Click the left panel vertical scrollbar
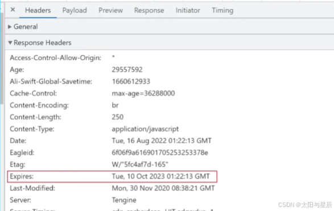This screenshot has width=334, height=211. tap(2, 58)
